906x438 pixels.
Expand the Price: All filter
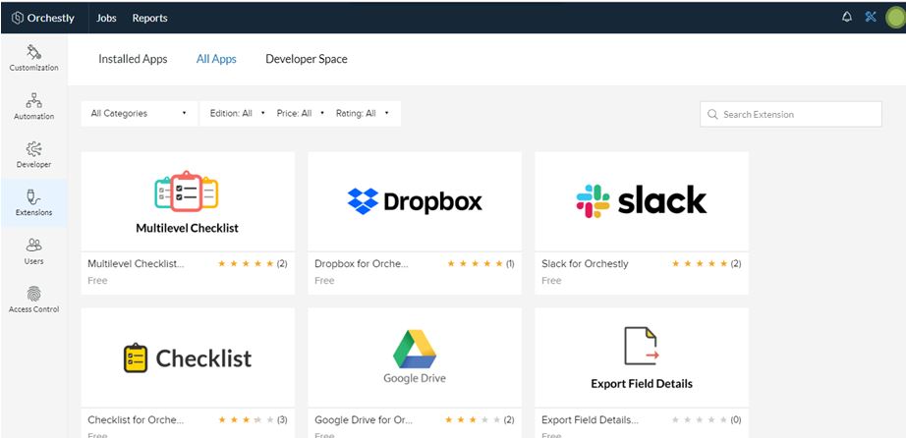point(301,113)
